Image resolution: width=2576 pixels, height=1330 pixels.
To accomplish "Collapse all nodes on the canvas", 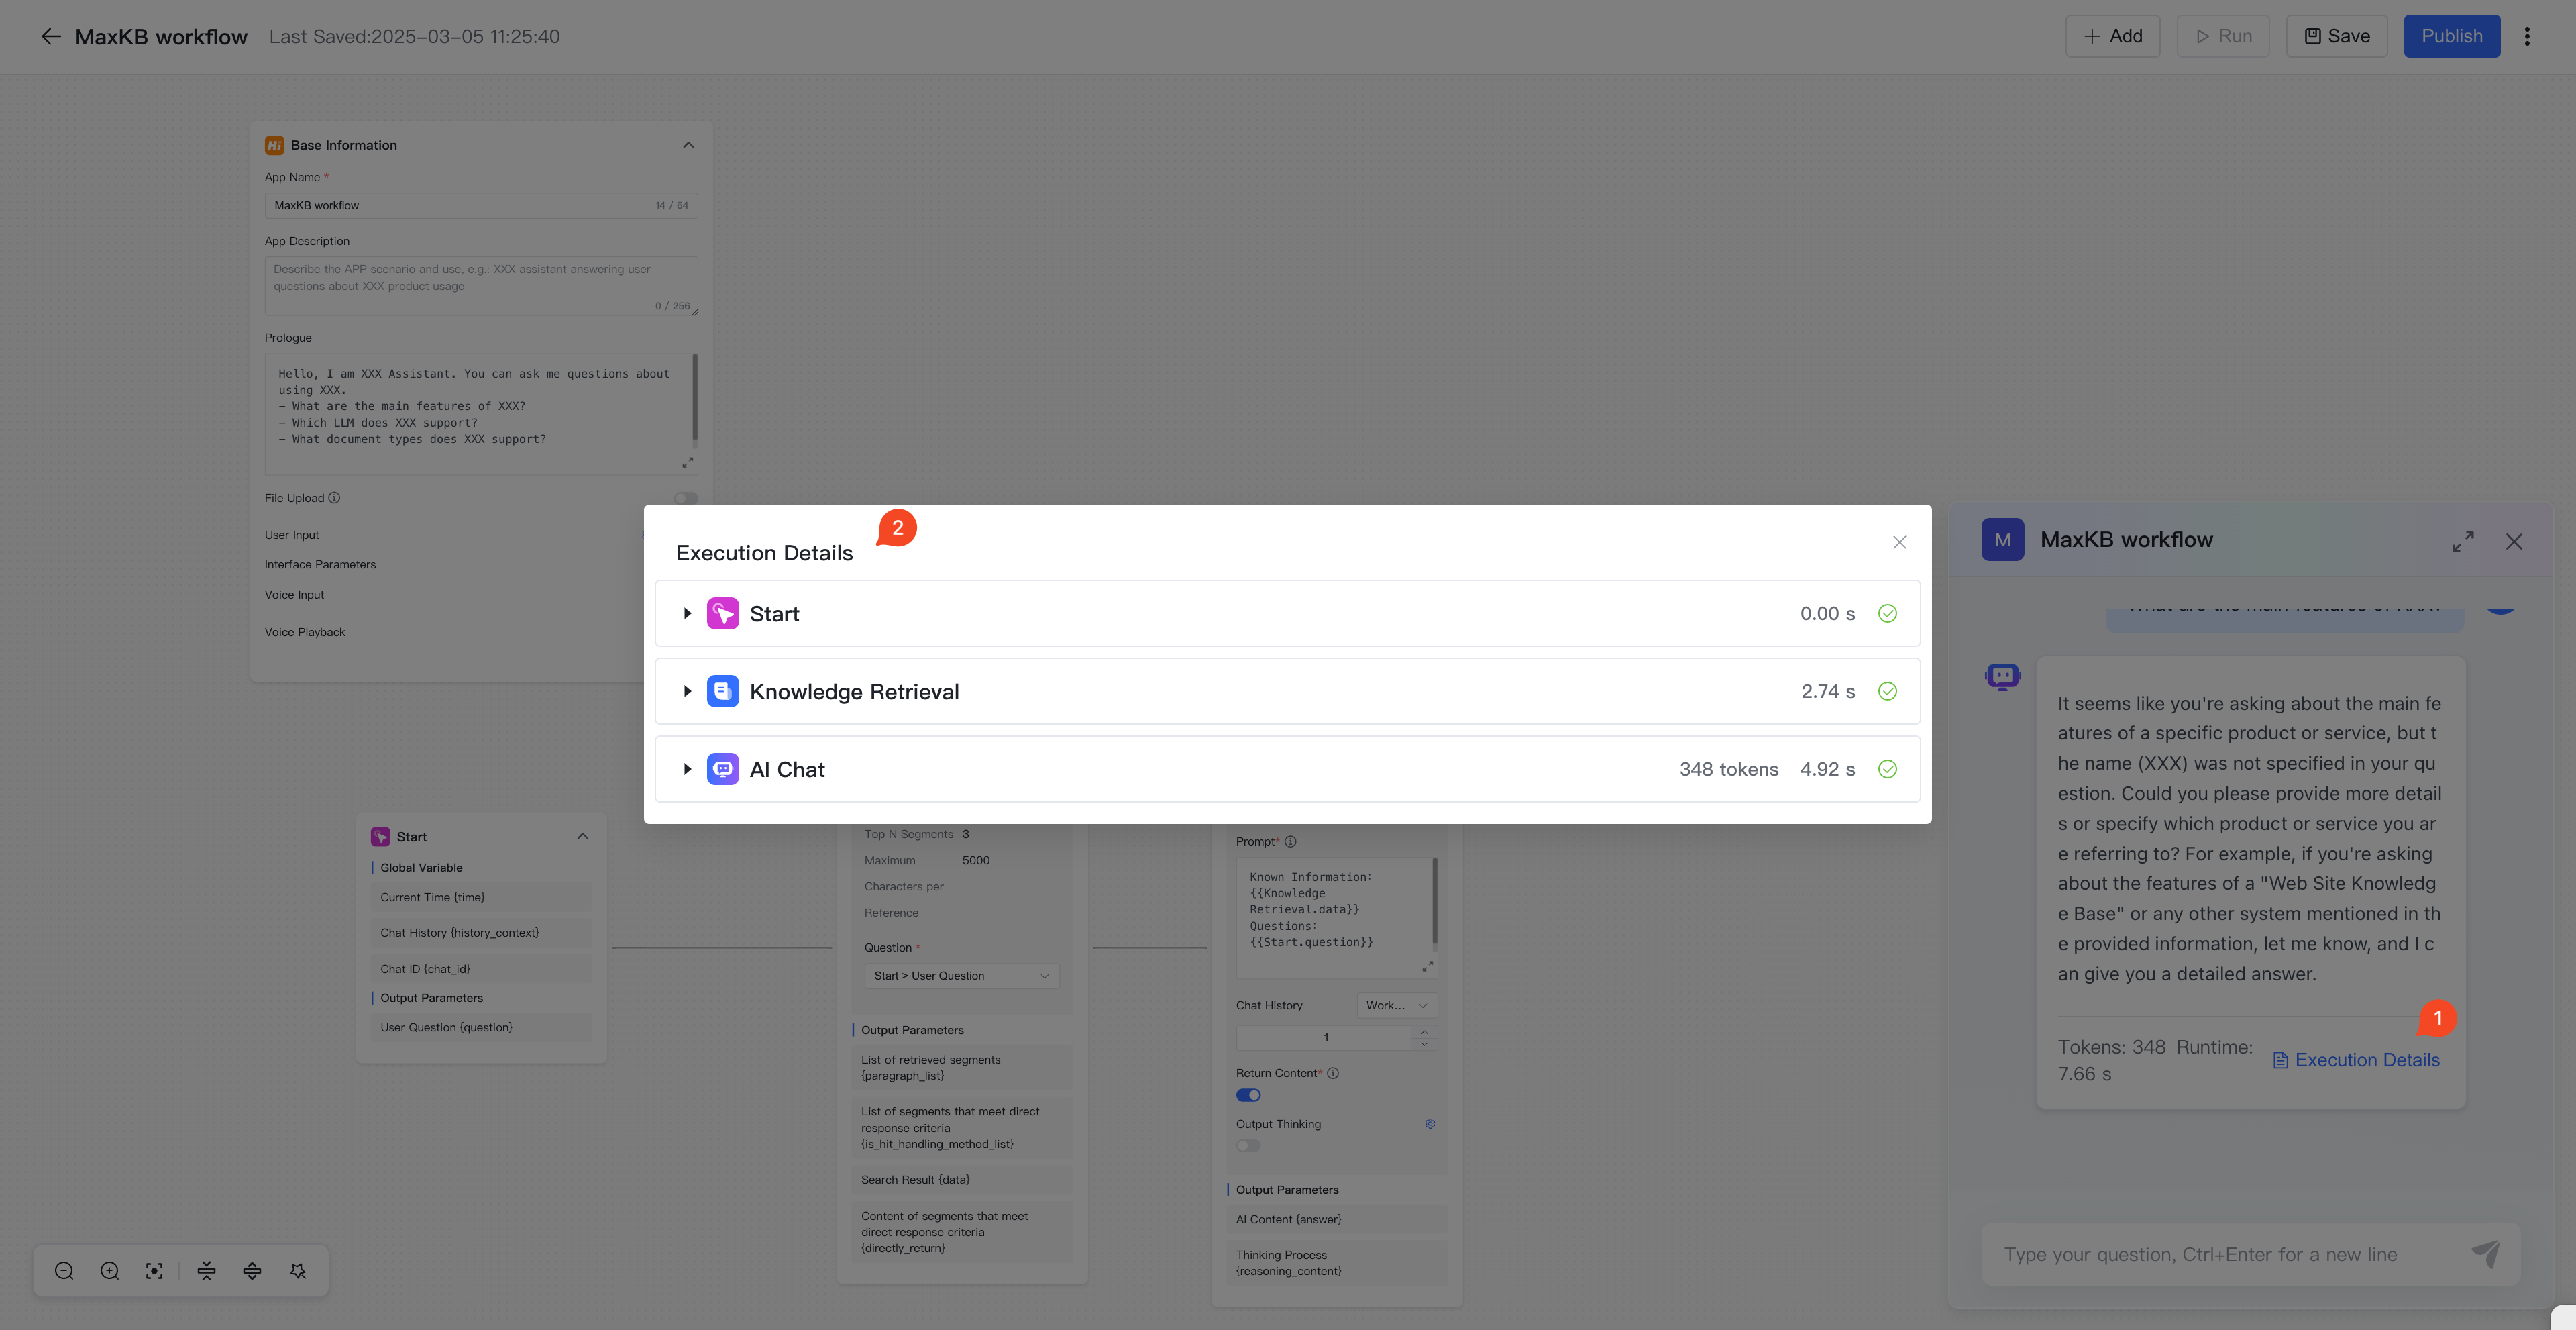I will [206, 1270].
